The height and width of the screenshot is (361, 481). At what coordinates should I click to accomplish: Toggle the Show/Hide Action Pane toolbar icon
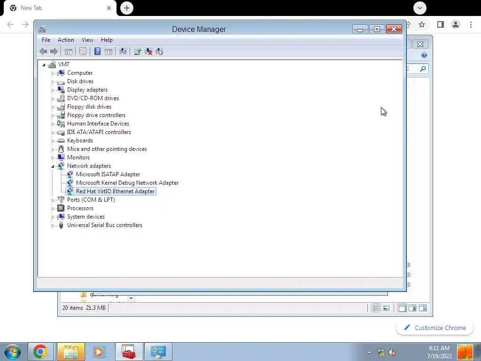pos(109,52)
